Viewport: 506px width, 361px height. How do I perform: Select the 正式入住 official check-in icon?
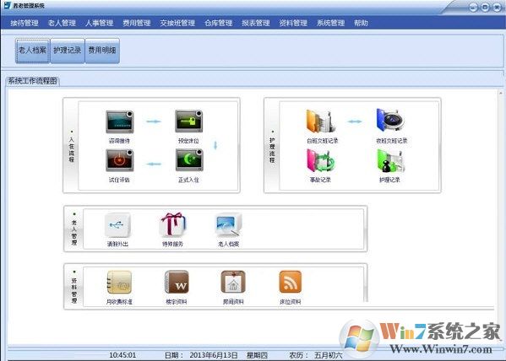[x=189, y=160]
